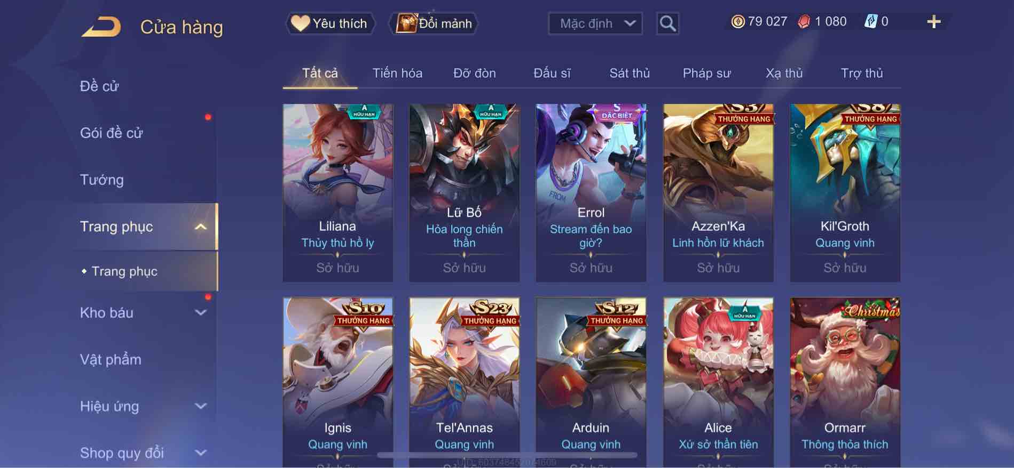Click the plus icon to add currency
The height and width of the screenshot is (468, 1014).
click(x=934, y=22)
